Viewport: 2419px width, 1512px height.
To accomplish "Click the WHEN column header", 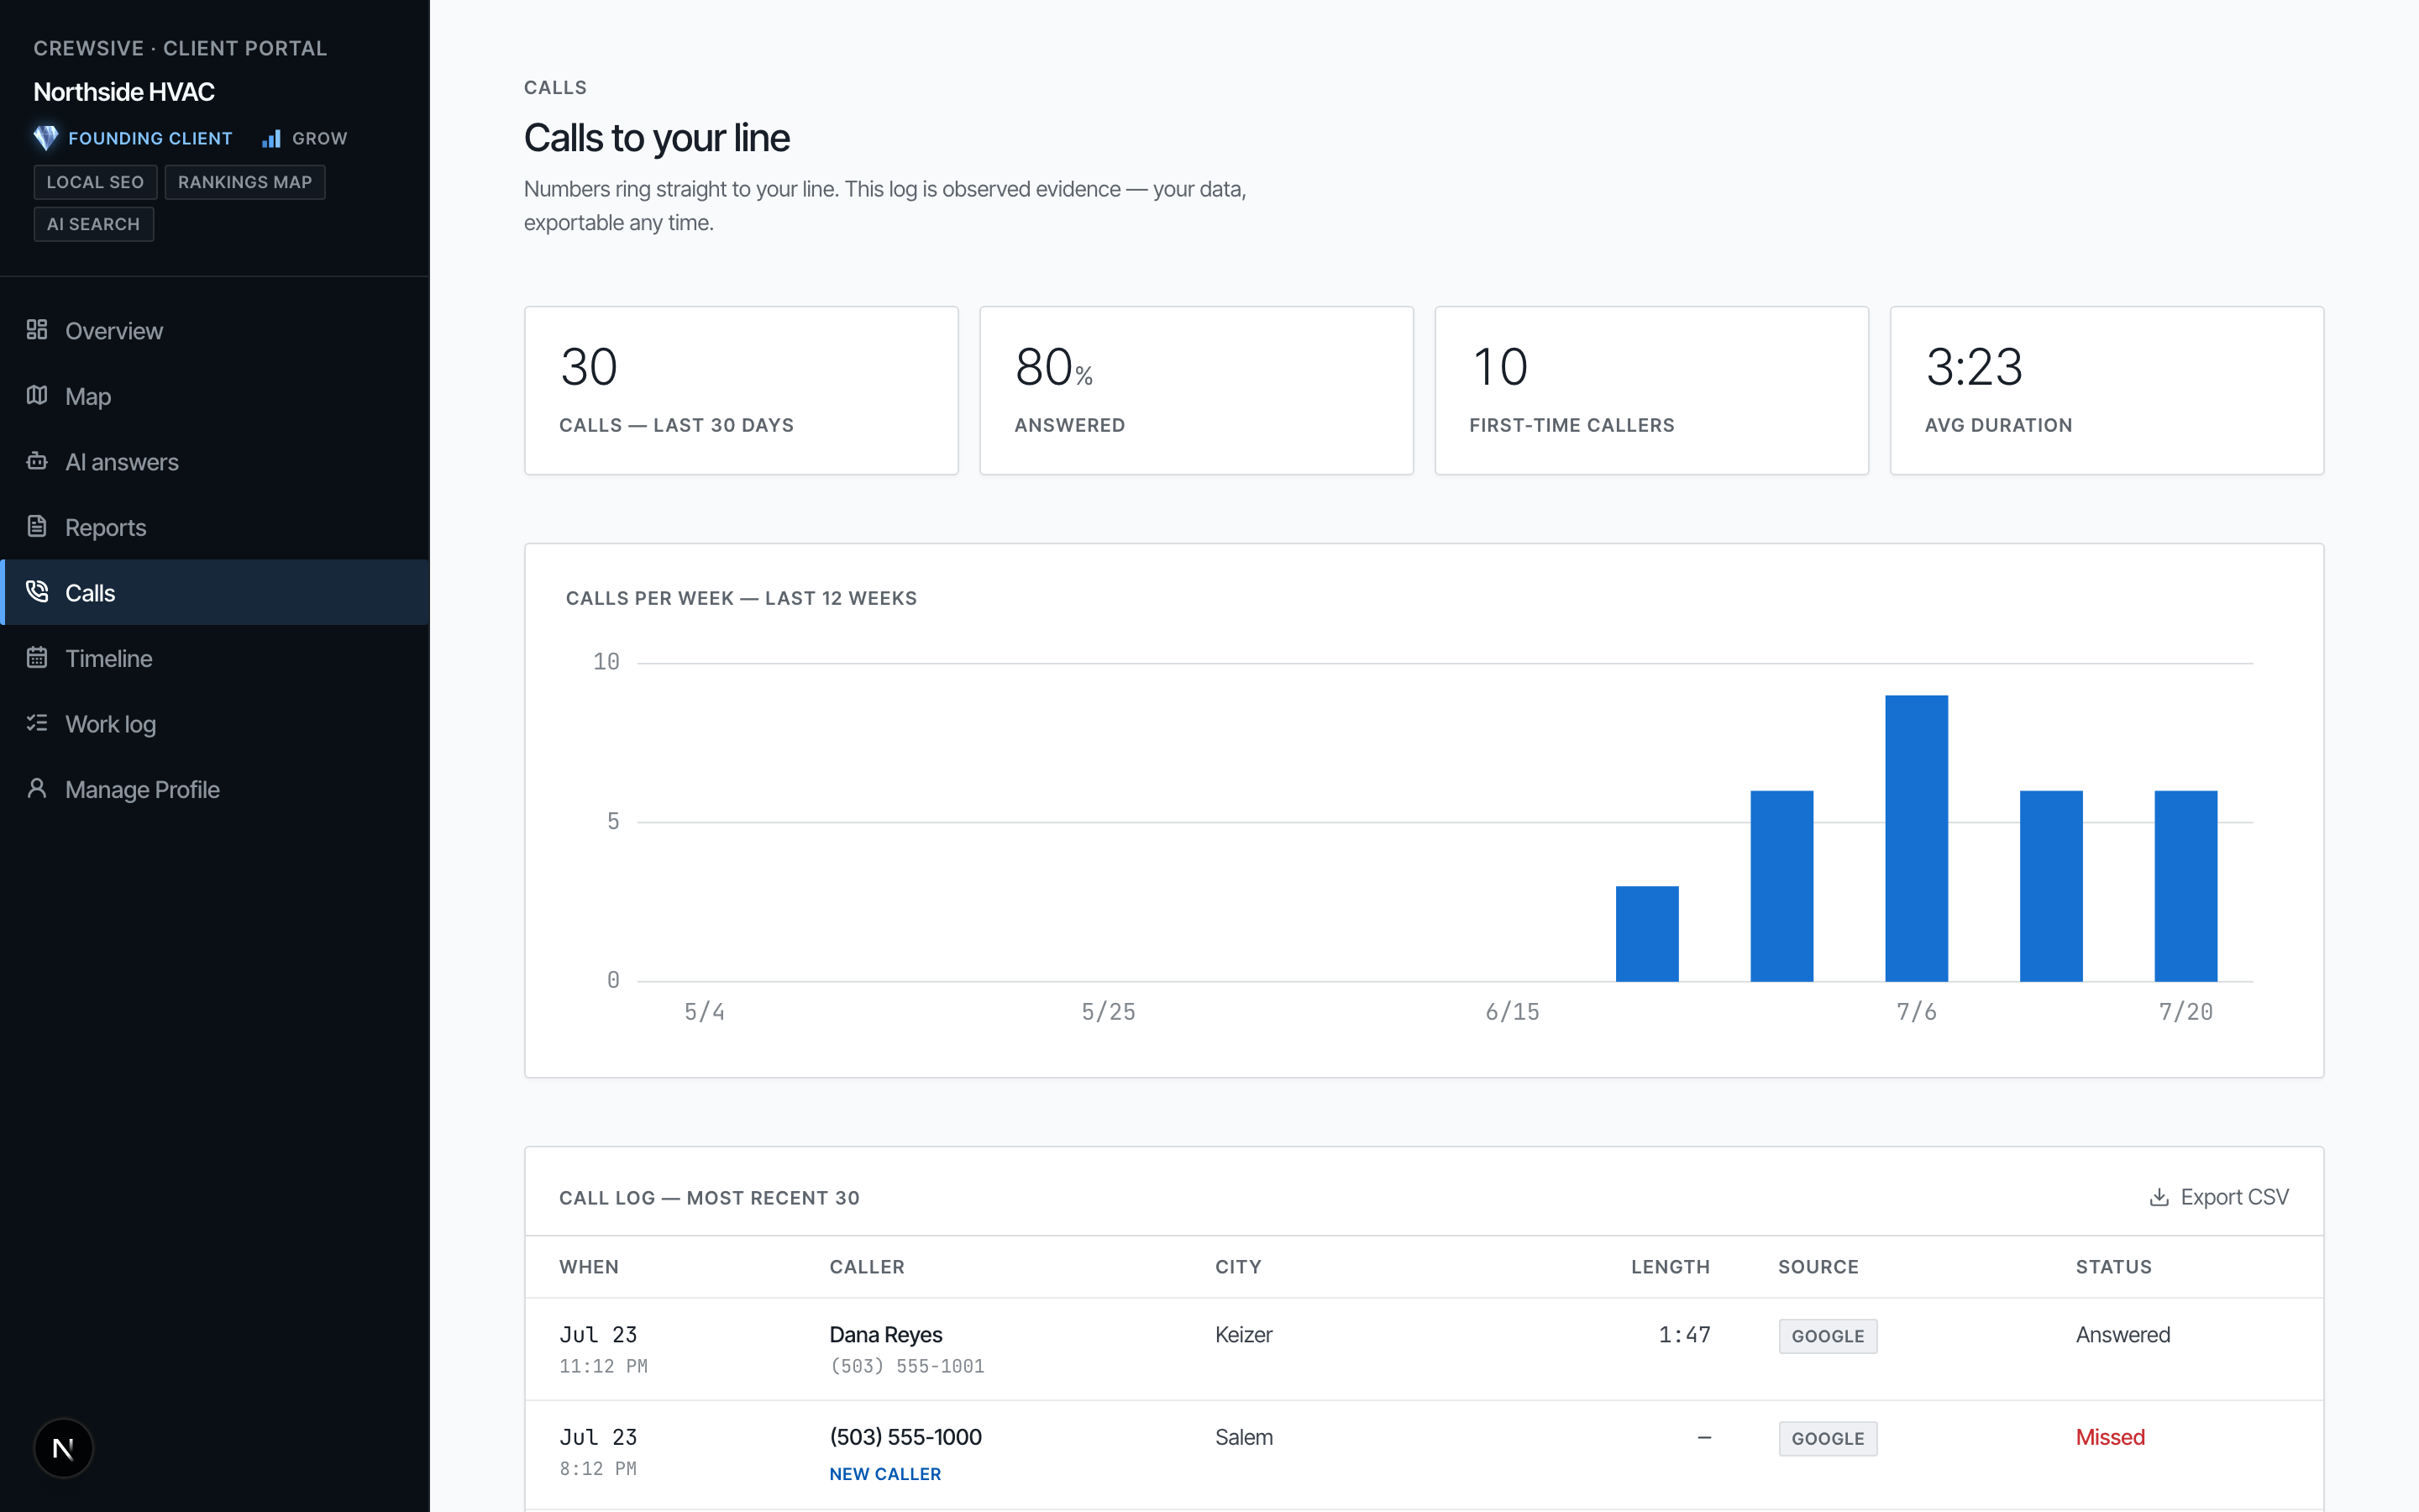I will tap(589, 1267).
